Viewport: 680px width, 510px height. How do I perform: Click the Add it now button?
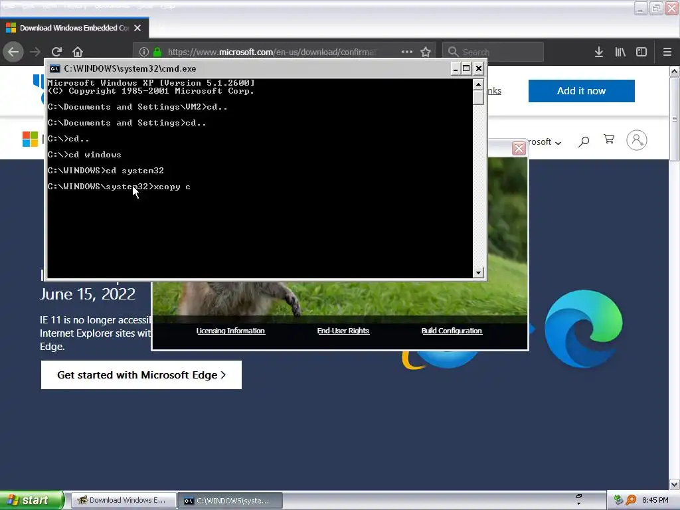pyautogui.click(x=581, y=91)
